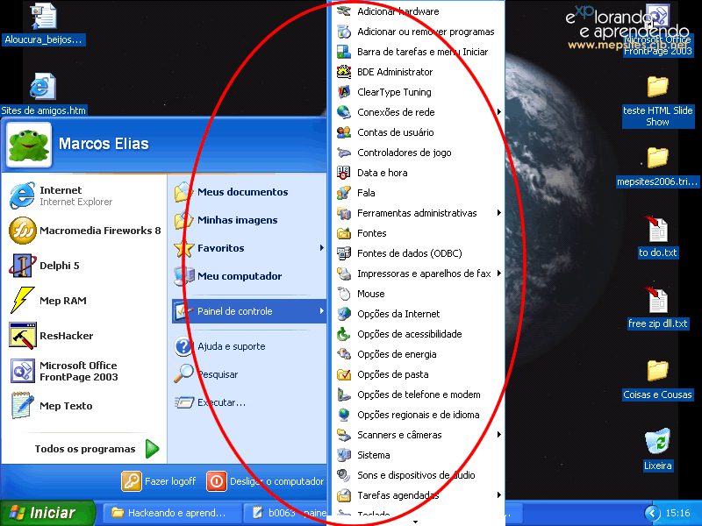Image resolution: width=702 pixels, height=526 pixels.
Task: Launch ClearType Tuning icon
Action: coord(344,92)
